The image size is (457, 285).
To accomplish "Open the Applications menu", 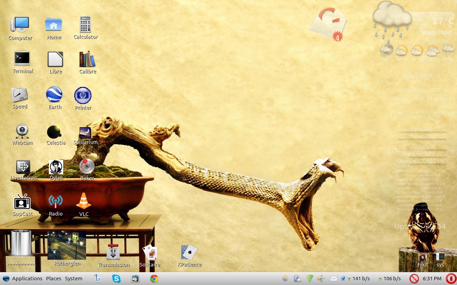I will 27,279.
